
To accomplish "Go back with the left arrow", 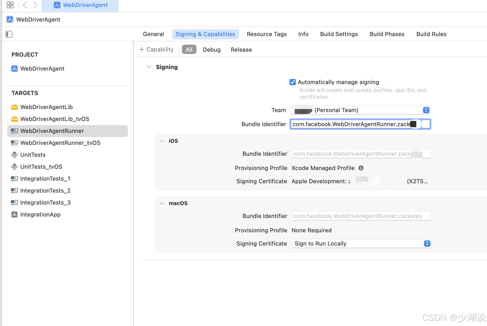I will [25, 5].
